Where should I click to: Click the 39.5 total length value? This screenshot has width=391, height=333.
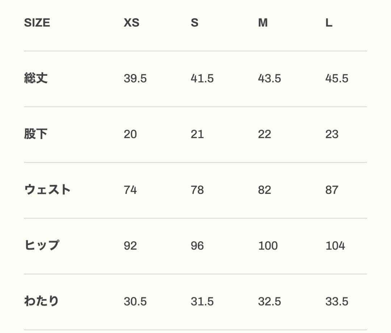[x=135, y=79]
